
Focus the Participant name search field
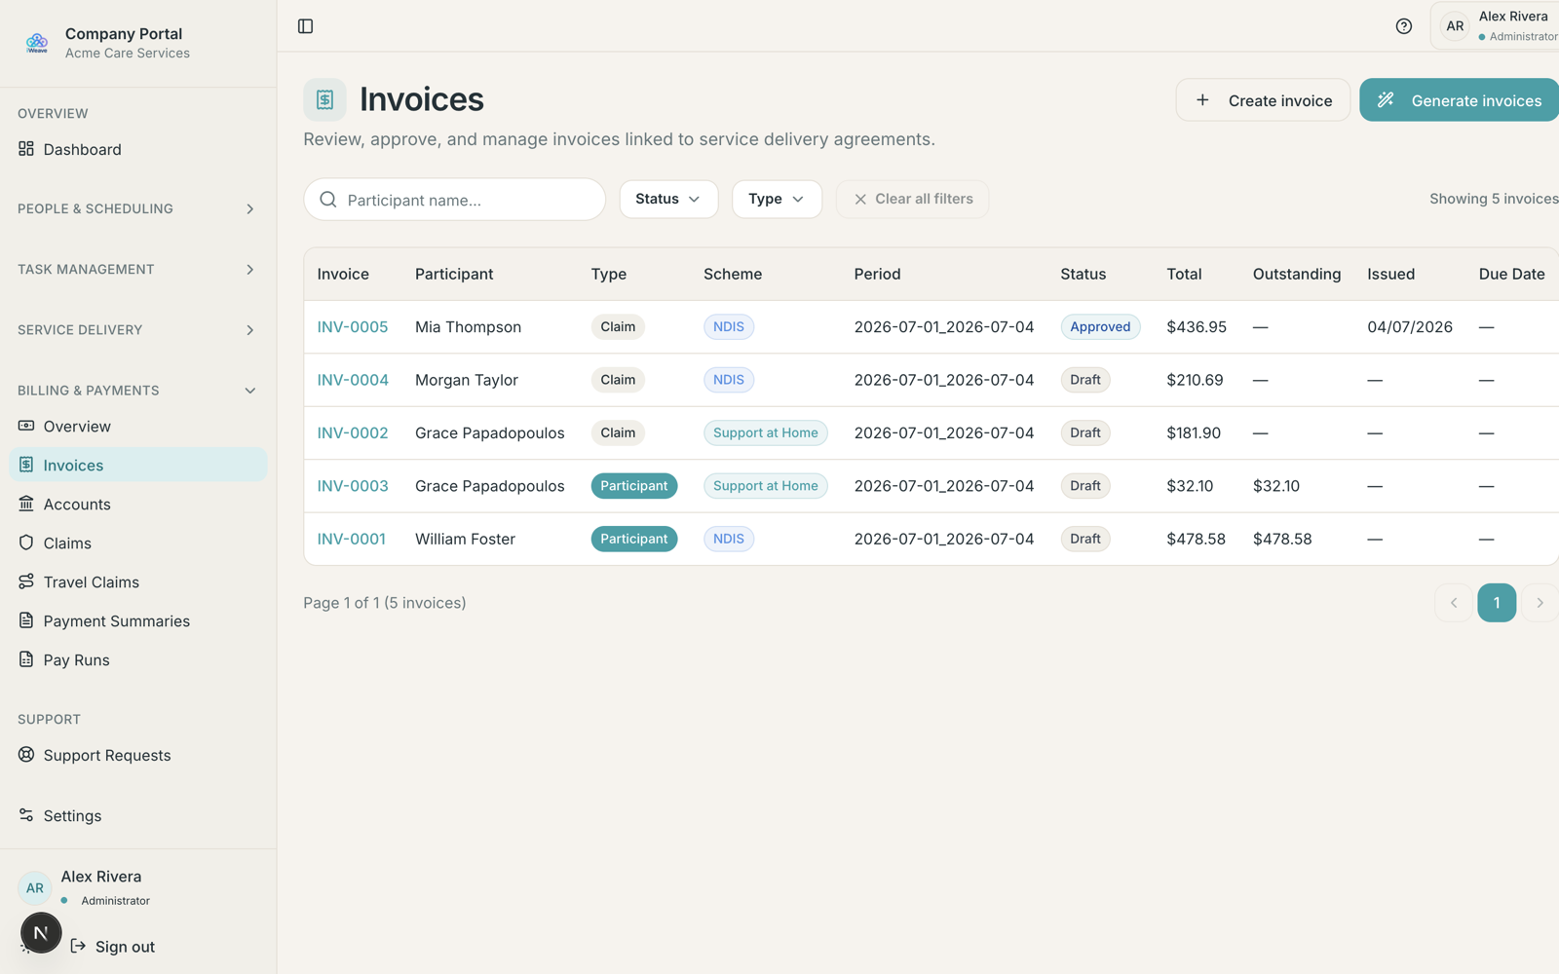pos(455,200)
